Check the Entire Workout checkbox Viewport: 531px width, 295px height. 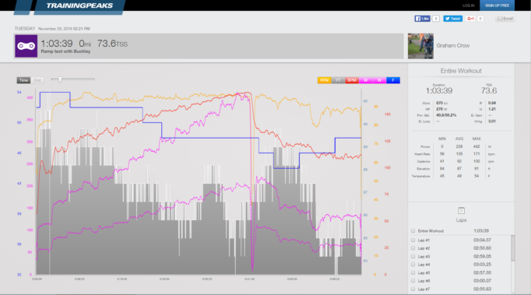[413, 230]
